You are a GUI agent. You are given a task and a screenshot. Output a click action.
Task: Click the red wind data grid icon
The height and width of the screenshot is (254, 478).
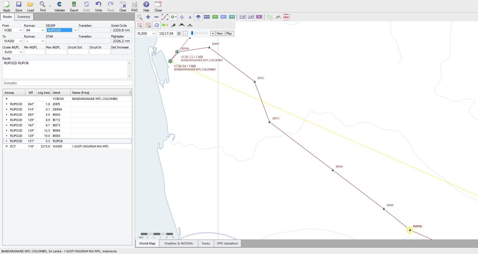[x=286, y=17]
